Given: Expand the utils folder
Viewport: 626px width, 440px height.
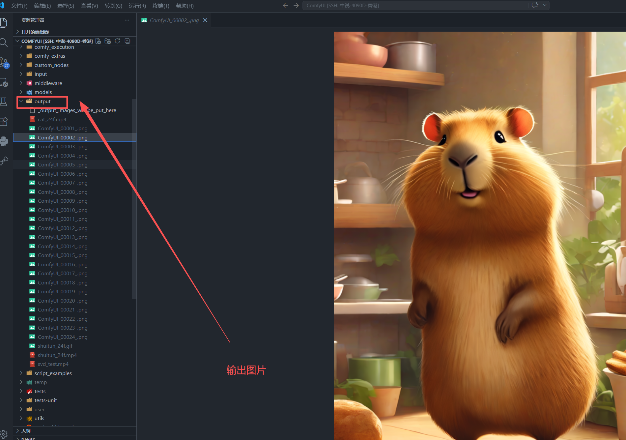Looking at the screenshot, I should [x=75, y=419].
